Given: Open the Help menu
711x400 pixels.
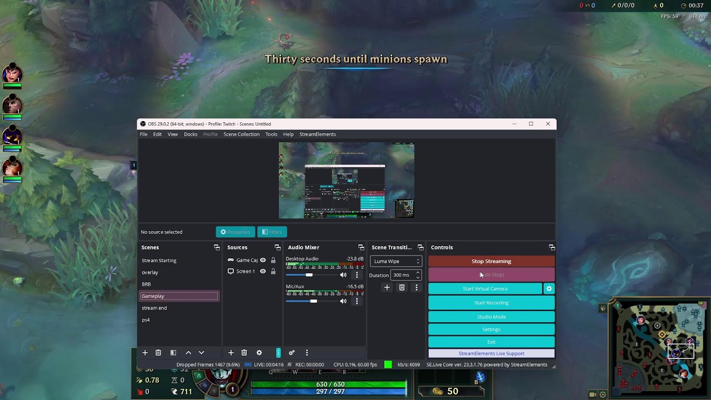Looking at the screenshot, I should pos(288,134).
